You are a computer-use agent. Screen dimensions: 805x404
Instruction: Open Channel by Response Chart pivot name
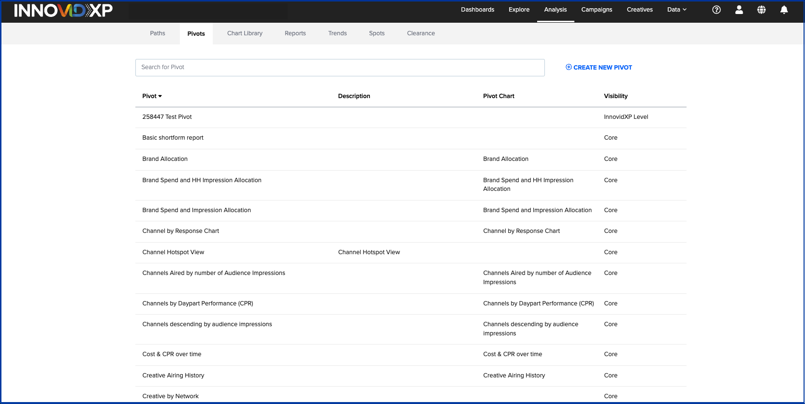(x=180, y=231)
